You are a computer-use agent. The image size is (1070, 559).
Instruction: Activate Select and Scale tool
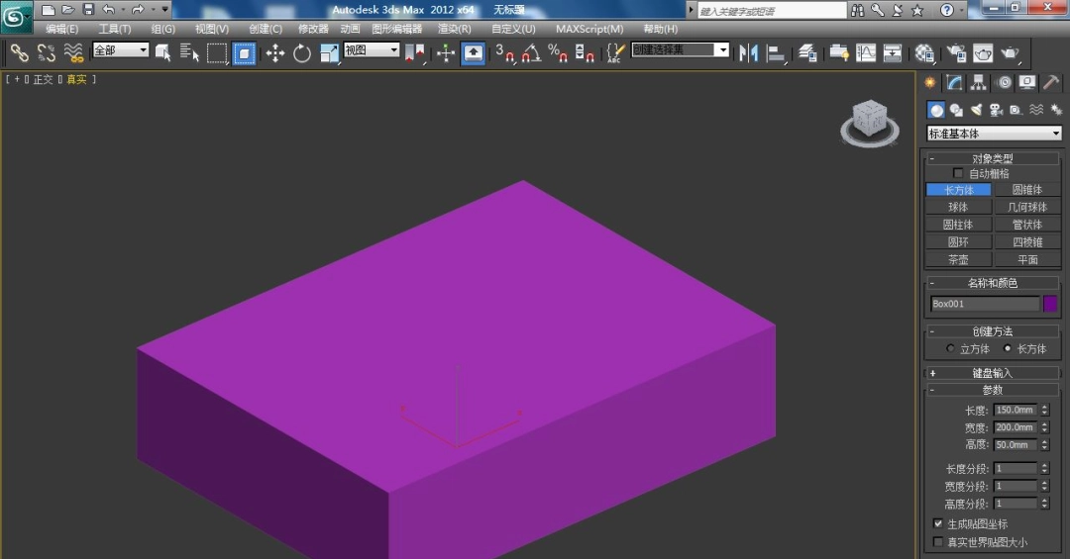click(x=329, y=52)
